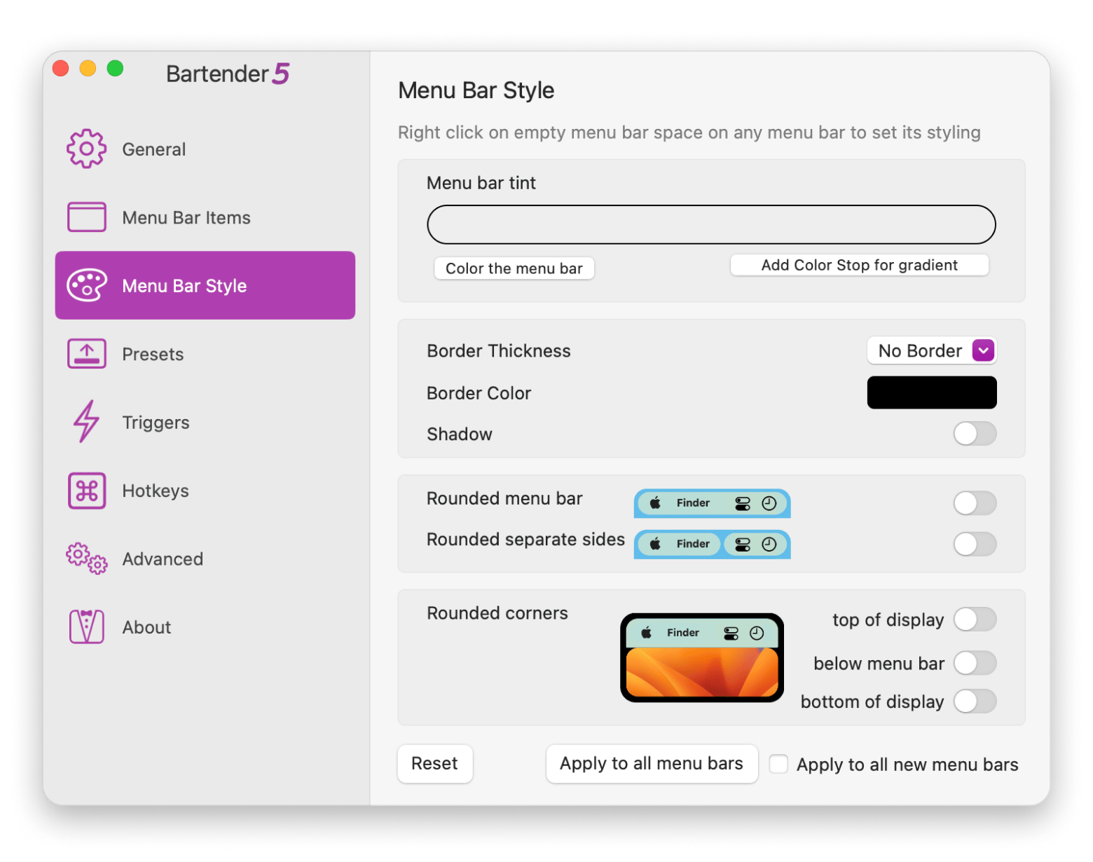1093x862 pixels.
Task: Turn on Rounded menu bar
Action: click(x=975, y=503)
